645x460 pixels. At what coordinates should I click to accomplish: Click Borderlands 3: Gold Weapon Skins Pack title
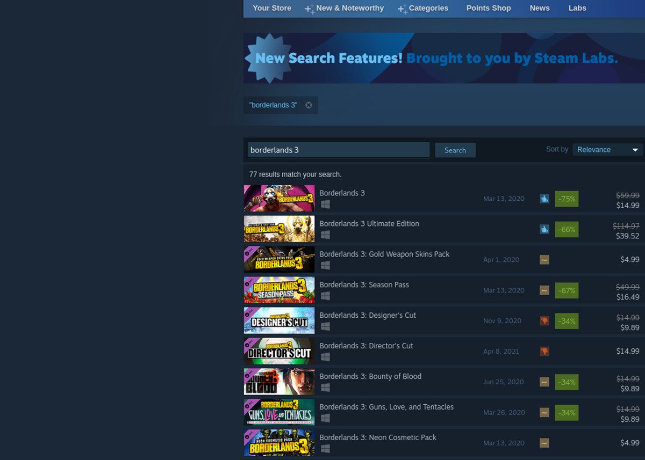click(384, 254)
